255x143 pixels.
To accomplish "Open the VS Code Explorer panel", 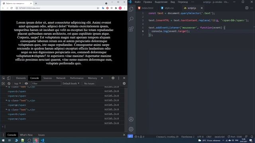I will pos(131,9).
